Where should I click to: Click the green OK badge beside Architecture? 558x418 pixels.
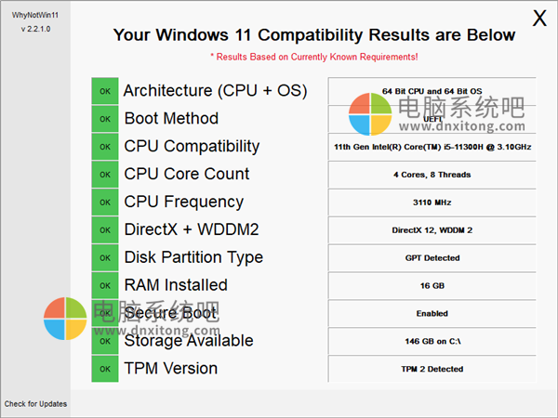pos(105,91)
